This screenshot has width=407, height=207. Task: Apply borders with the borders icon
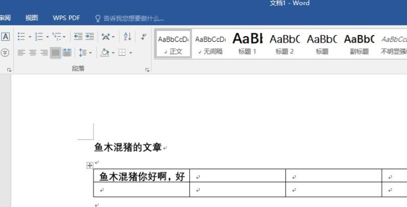point(122,53)
